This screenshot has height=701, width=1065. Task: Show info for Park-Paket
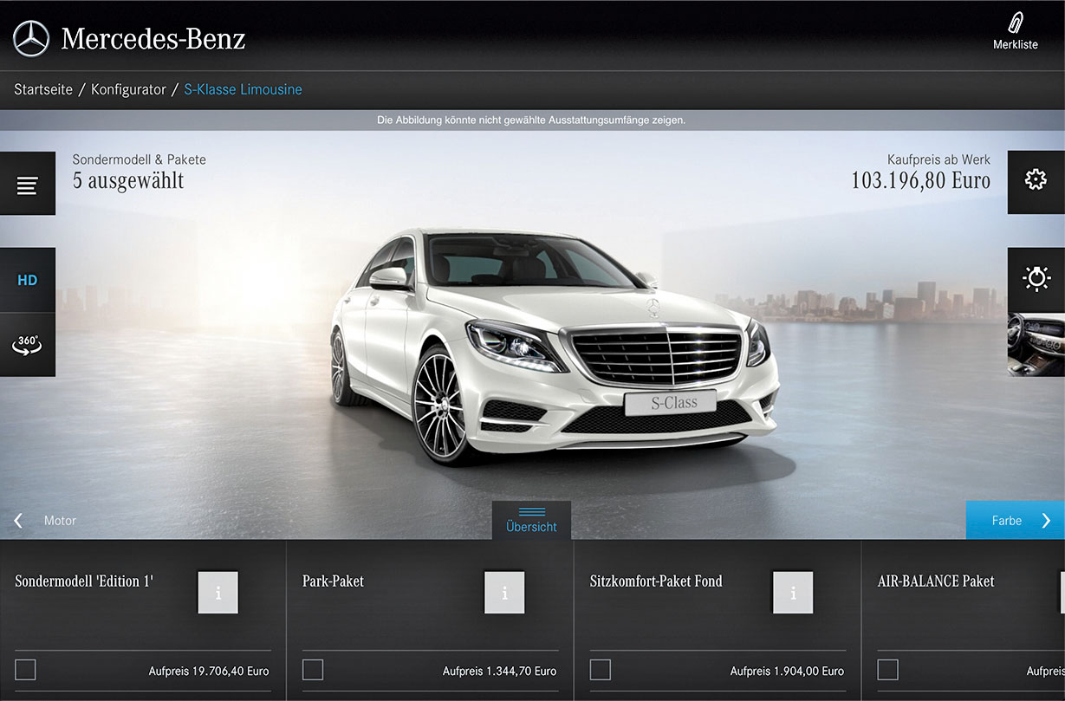[x=504, y=593]
